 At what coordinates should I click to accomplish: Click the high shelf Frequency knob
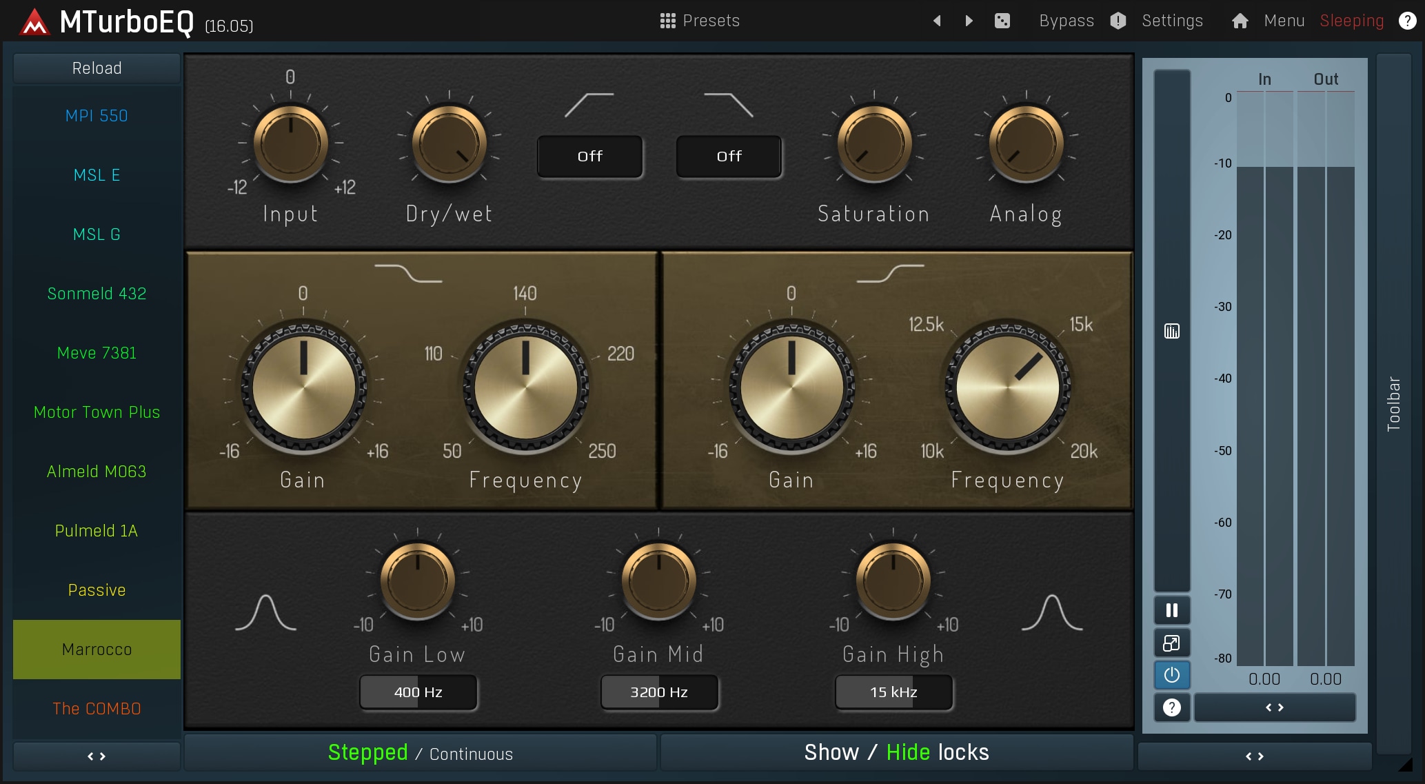tap(1007, 386)
